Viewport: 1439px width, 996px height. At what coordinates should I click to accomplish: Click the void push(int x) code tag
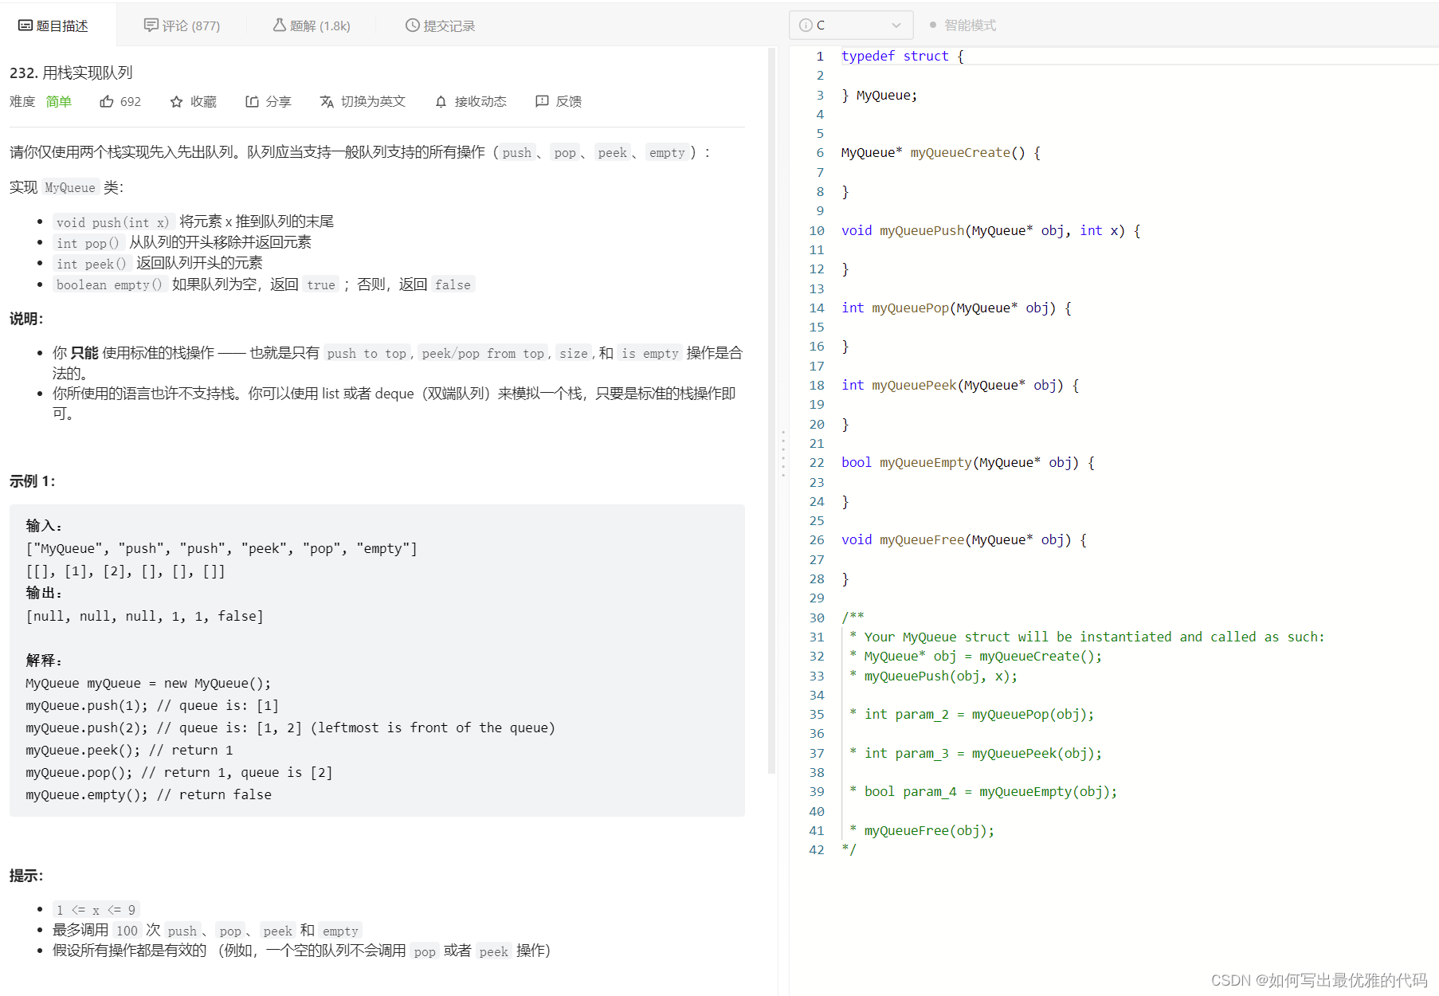click(112, 222)
